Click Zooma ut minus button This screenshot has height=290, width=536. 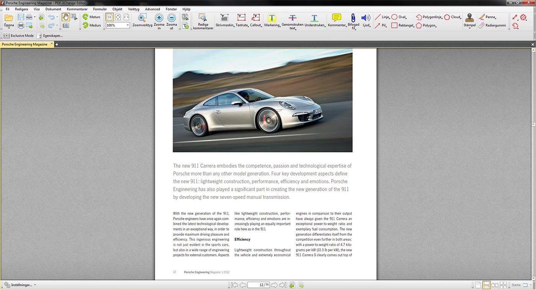click(x=172, y=21)
